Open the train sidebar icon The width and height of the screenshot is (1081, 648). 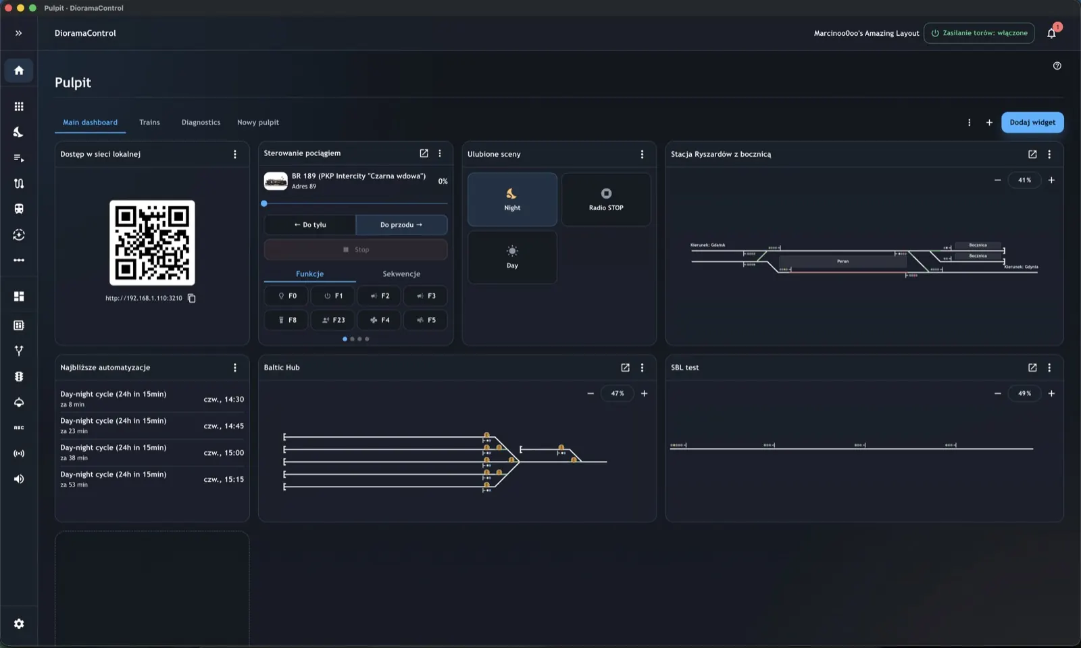pyautogui.click(x=19, y=209)
